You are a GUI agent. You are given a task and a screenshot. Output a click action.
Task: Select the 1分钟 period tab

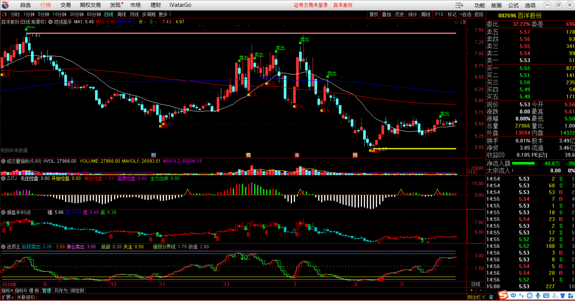click(x=29, y=14)
